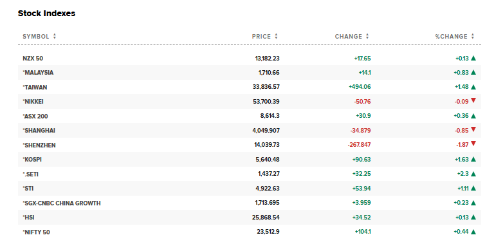
Task: Sort by %CHANGE column header
Action: coord(455,37)
